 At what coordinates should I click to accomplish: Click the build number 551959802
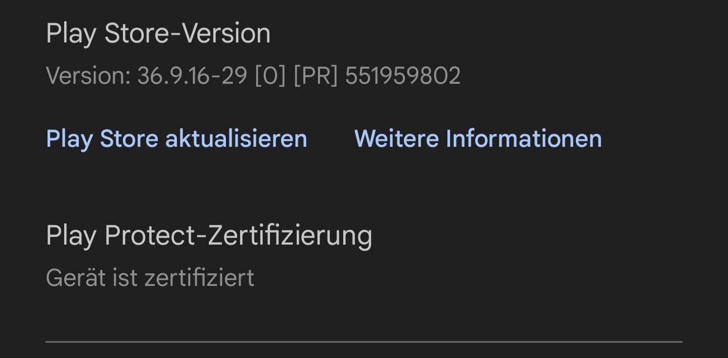point(403,76)
